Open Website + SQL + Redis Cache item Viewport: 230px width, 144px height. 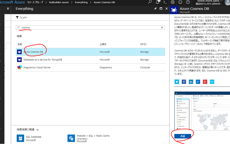coord(89,138)
